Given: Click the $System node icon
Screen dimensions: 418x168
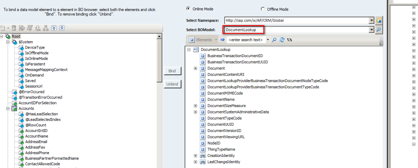Looking at the screenshot, I should pyautogui.click(x=14, y=42).
